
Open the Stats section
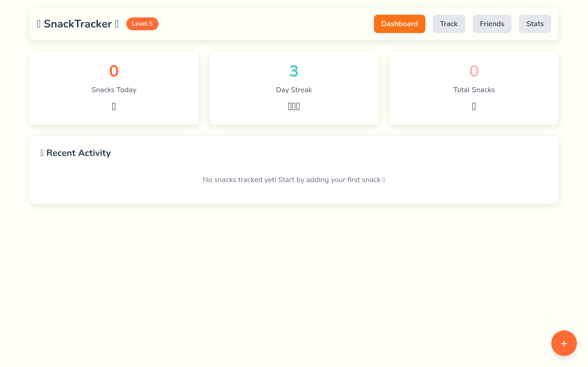[535, 23]
